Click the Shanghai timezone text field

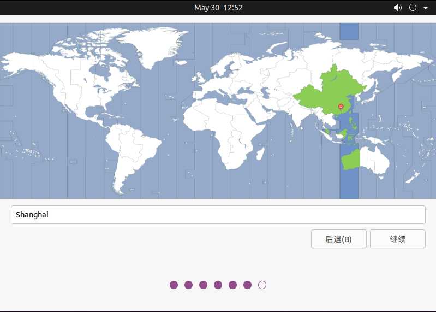click(218, 215)
